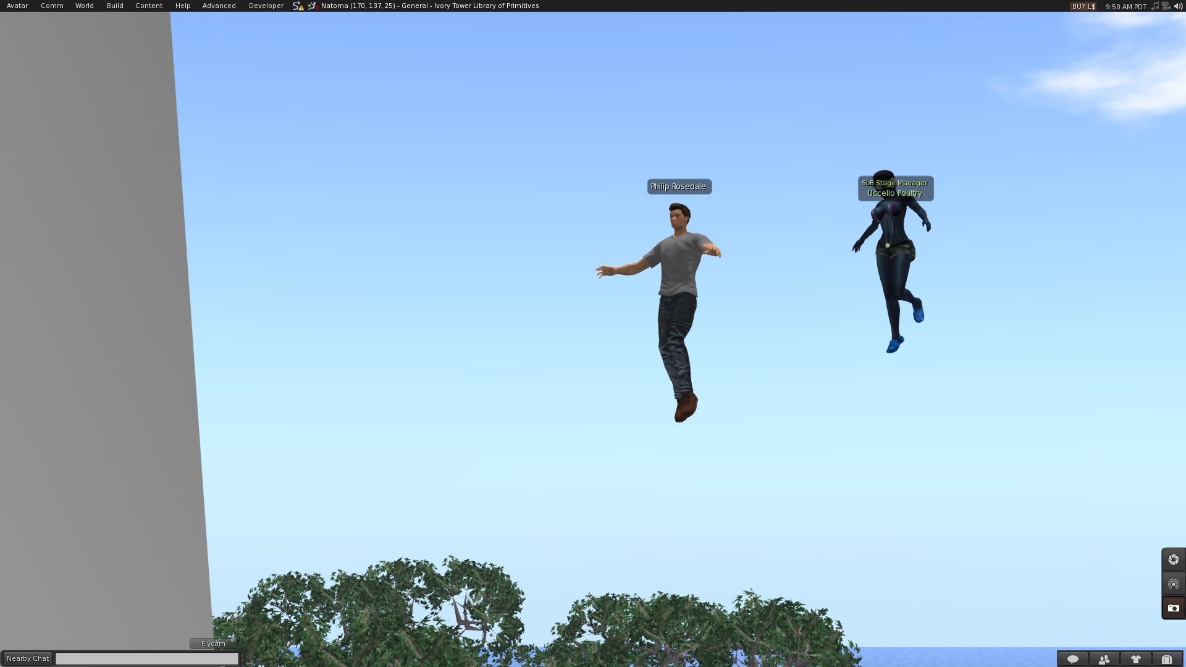Expand the Build menu
The height and width of the screenshot is (667, 1186).
115,6
